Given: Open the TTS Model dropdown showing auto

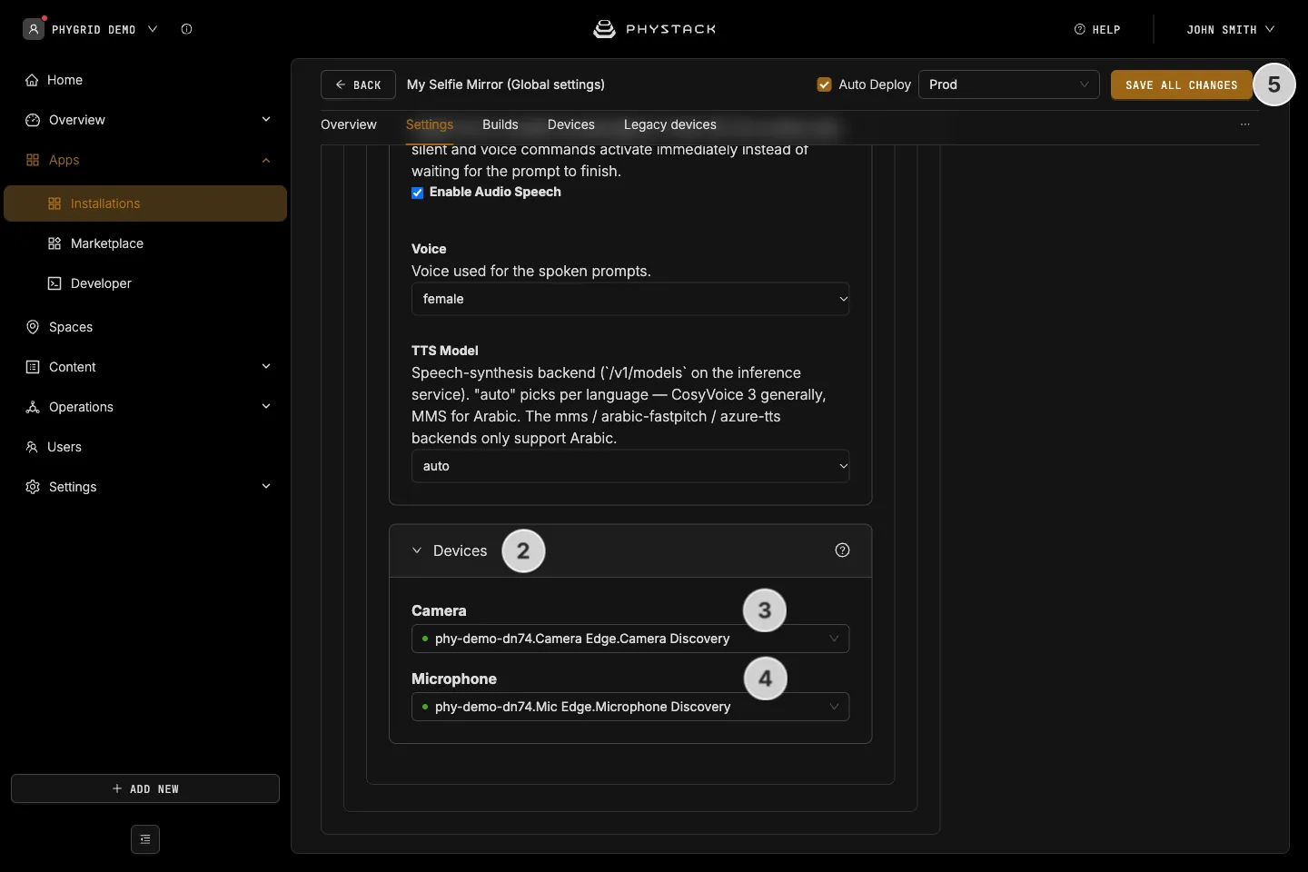Looking at the screenshot, I should 630,466.
